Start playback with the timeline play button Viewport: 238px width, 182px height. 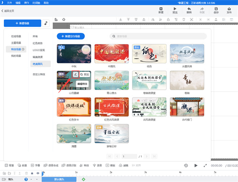pos(196,165)
